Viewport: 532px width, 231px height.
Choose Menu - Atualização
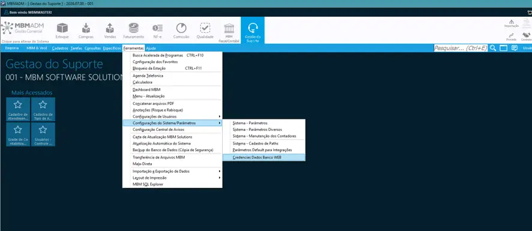[172, 96]
